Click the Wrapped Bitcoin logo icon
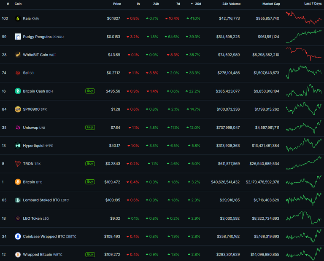Screen dimensions: 324x261 point(18,255)
